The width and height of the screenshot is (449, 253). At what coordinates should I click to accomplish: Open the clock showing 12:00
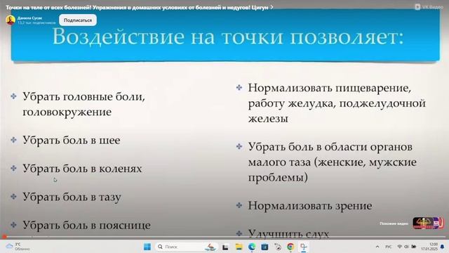tap(429, 247)
